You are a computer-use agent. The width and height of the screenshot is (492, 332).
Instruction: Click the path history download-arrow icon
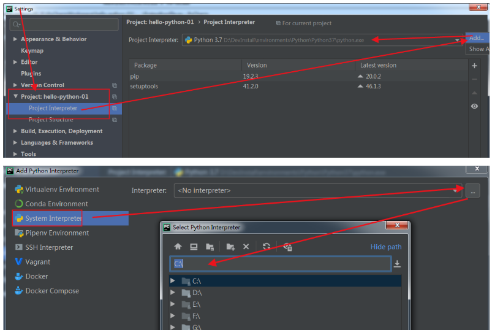point(397,264)
